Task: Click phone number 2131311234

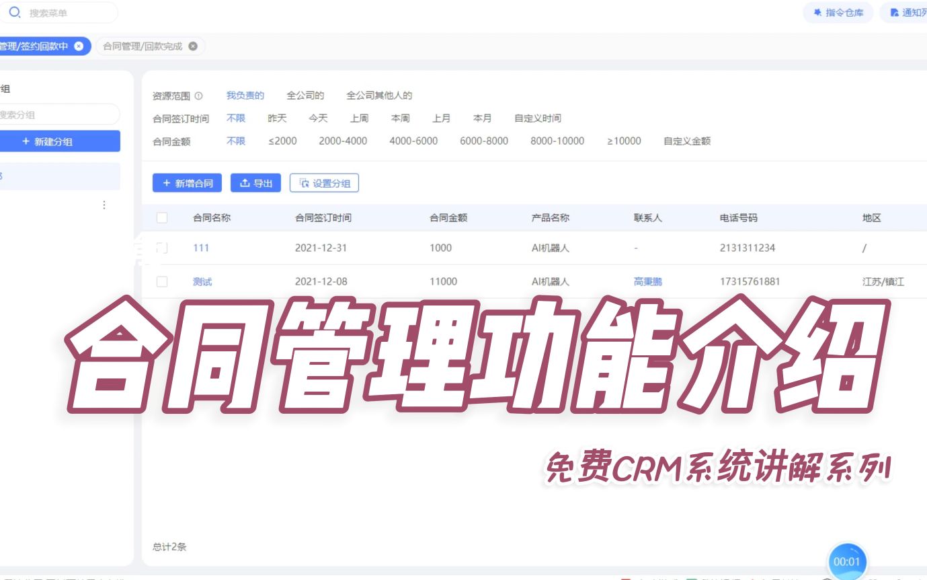Action: coord(748,248)
